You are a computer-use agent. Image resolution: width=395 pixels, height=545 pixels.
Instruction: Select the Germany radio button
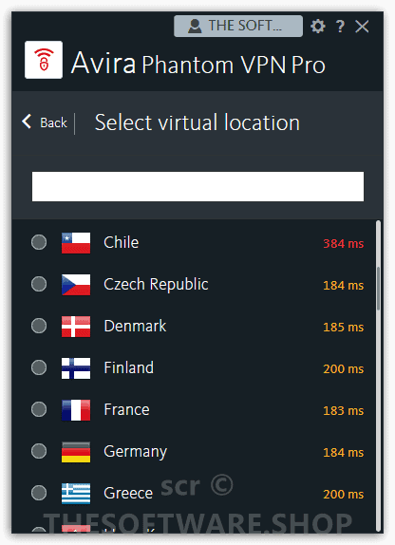(39, 451)
